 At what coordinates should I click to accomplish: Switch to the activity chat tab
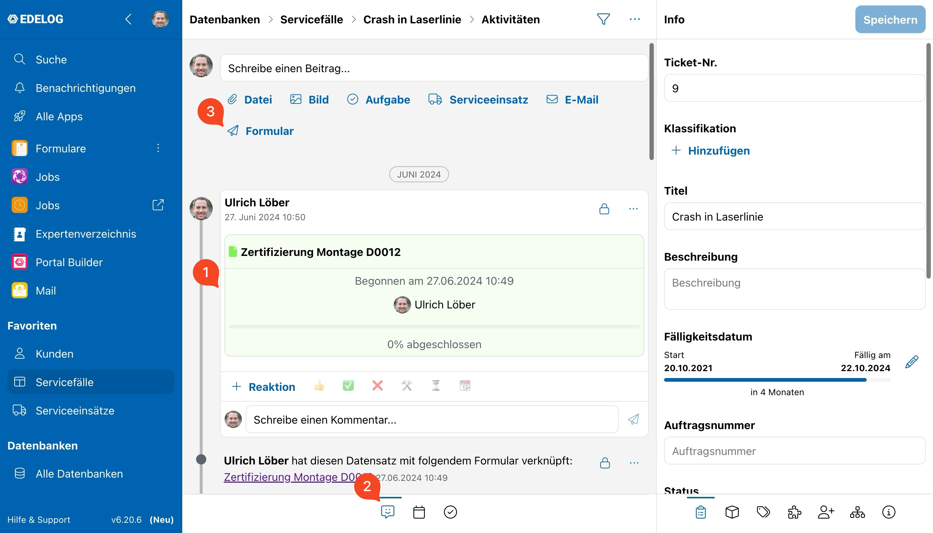point(387,512)
